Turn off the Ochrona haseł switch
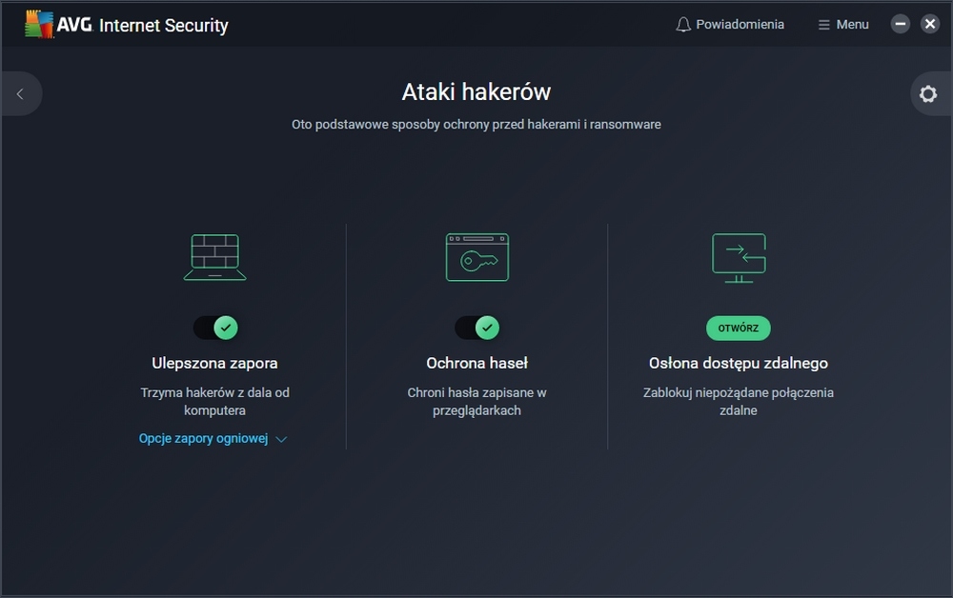Viewport: 953px width, 598px height. point(477,328)
